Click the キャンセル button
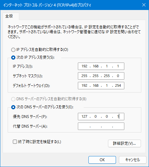This screenshot has width=149, height=167. [x=133, y=160]
